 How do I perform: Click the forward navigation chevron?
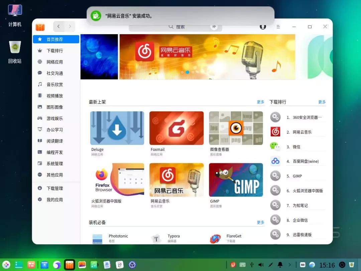click(70, 26)
